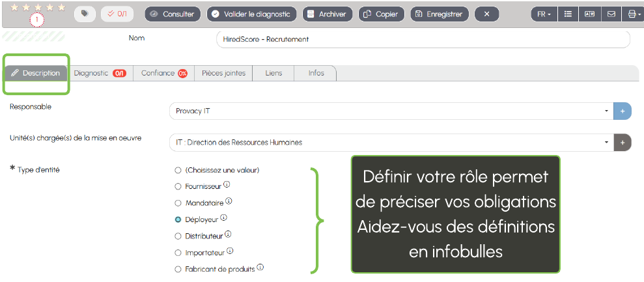Screen dimensions: 644x282
Task: Select the Fournisseur radio option
Action: [x=178, y=186]
